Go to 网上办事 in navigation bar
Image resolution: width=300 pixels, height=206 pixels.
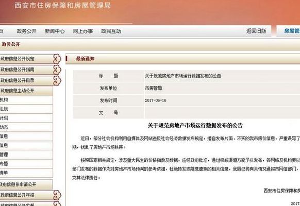(83, 31)
